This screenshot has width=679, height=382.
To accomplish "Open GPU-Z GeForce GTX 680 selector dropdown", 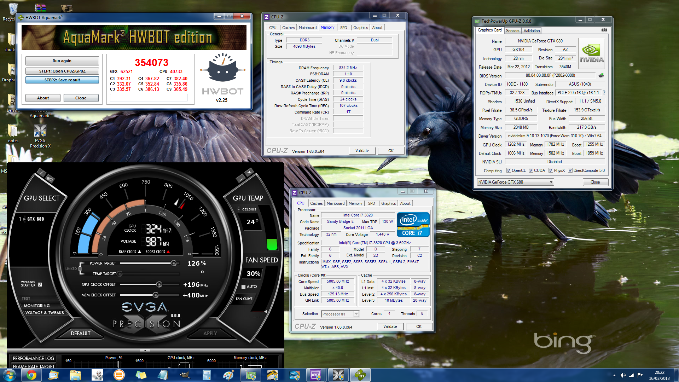I will coord(515,182).
